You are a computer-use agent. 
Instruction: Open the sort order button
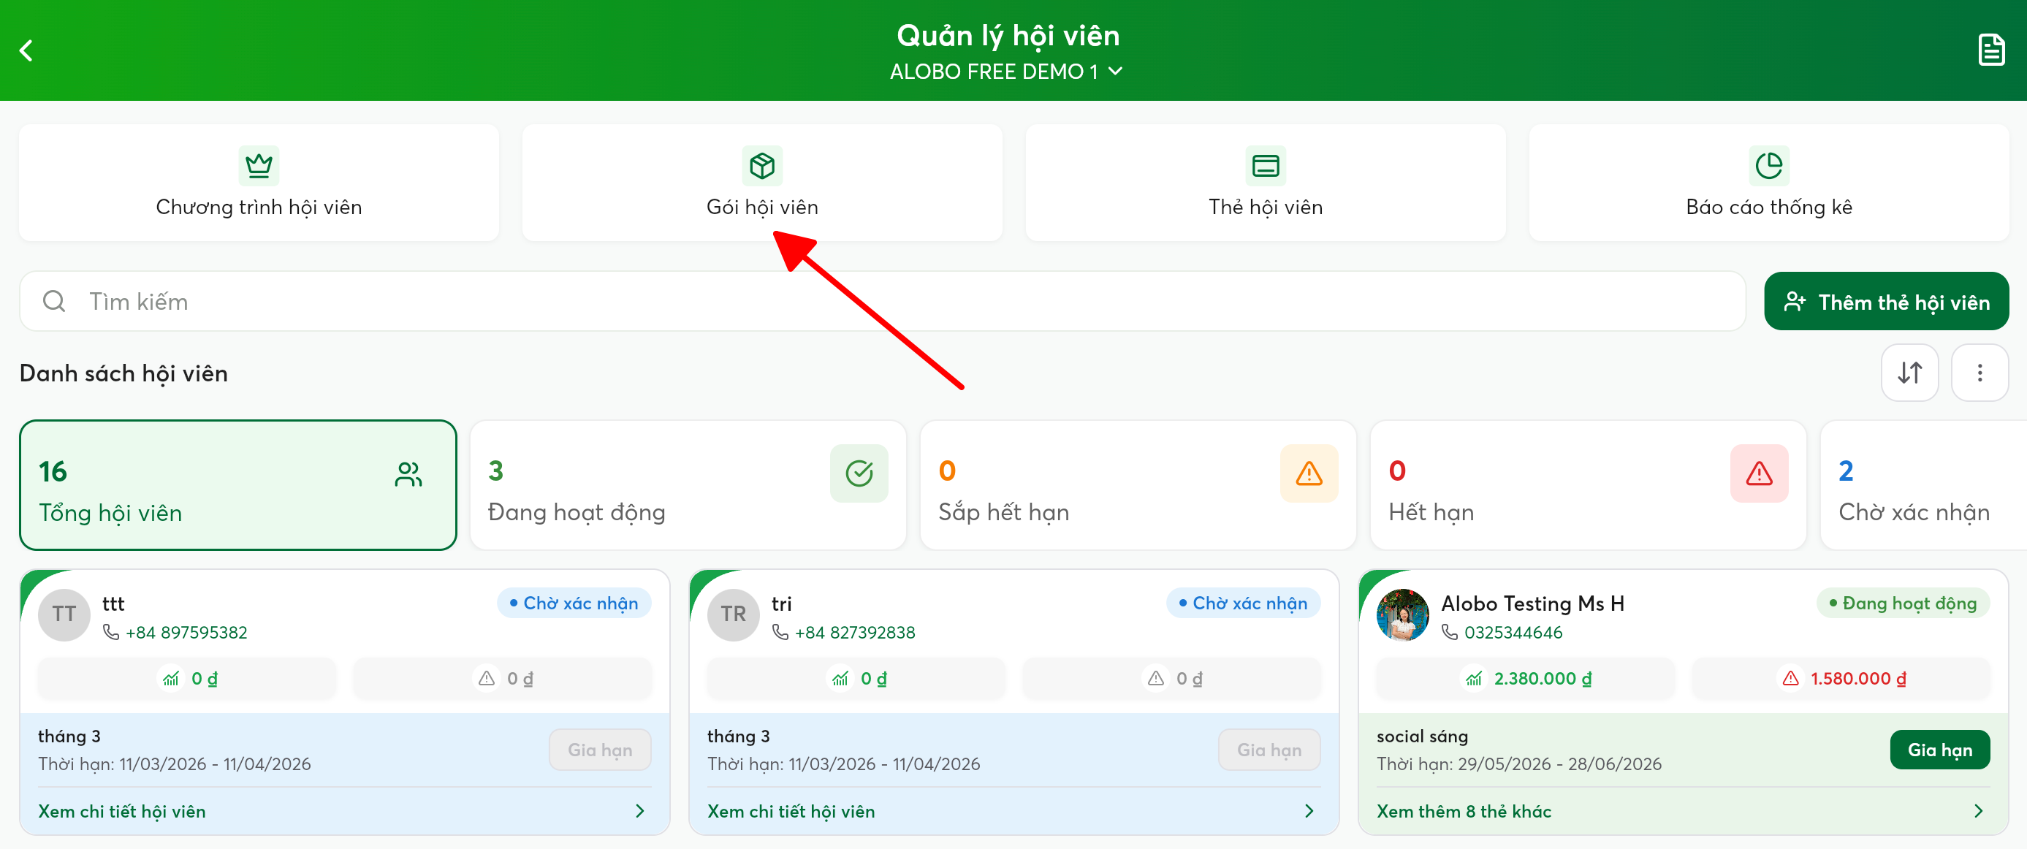pos(1909,372)
